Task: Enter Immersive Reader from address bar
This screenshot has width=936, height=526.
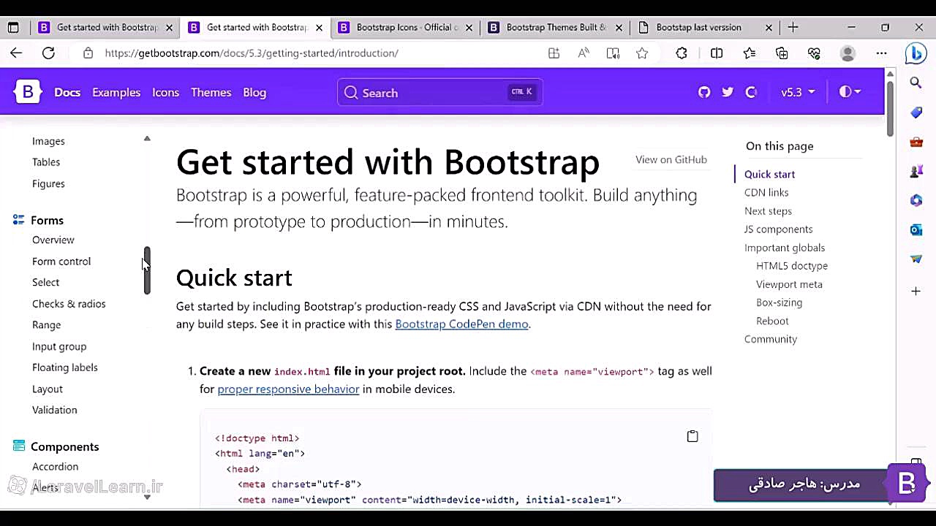Action: (x=613, y=53)
